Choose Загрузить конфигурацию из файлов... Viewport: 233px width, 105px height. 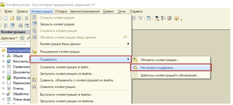(x=81, y=101)
